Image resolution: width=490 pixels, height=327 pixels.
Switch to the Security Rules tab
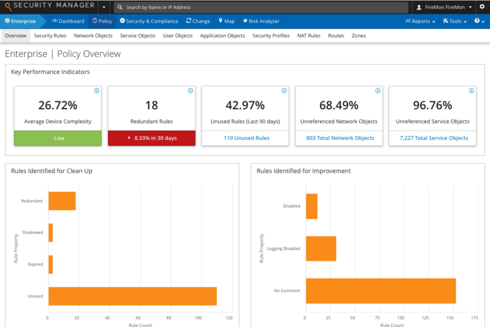[x=50, y=35]
